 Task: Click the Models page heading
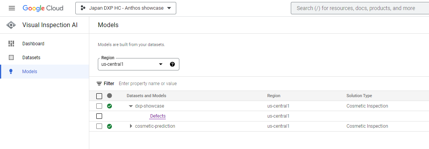coord(108,25)
